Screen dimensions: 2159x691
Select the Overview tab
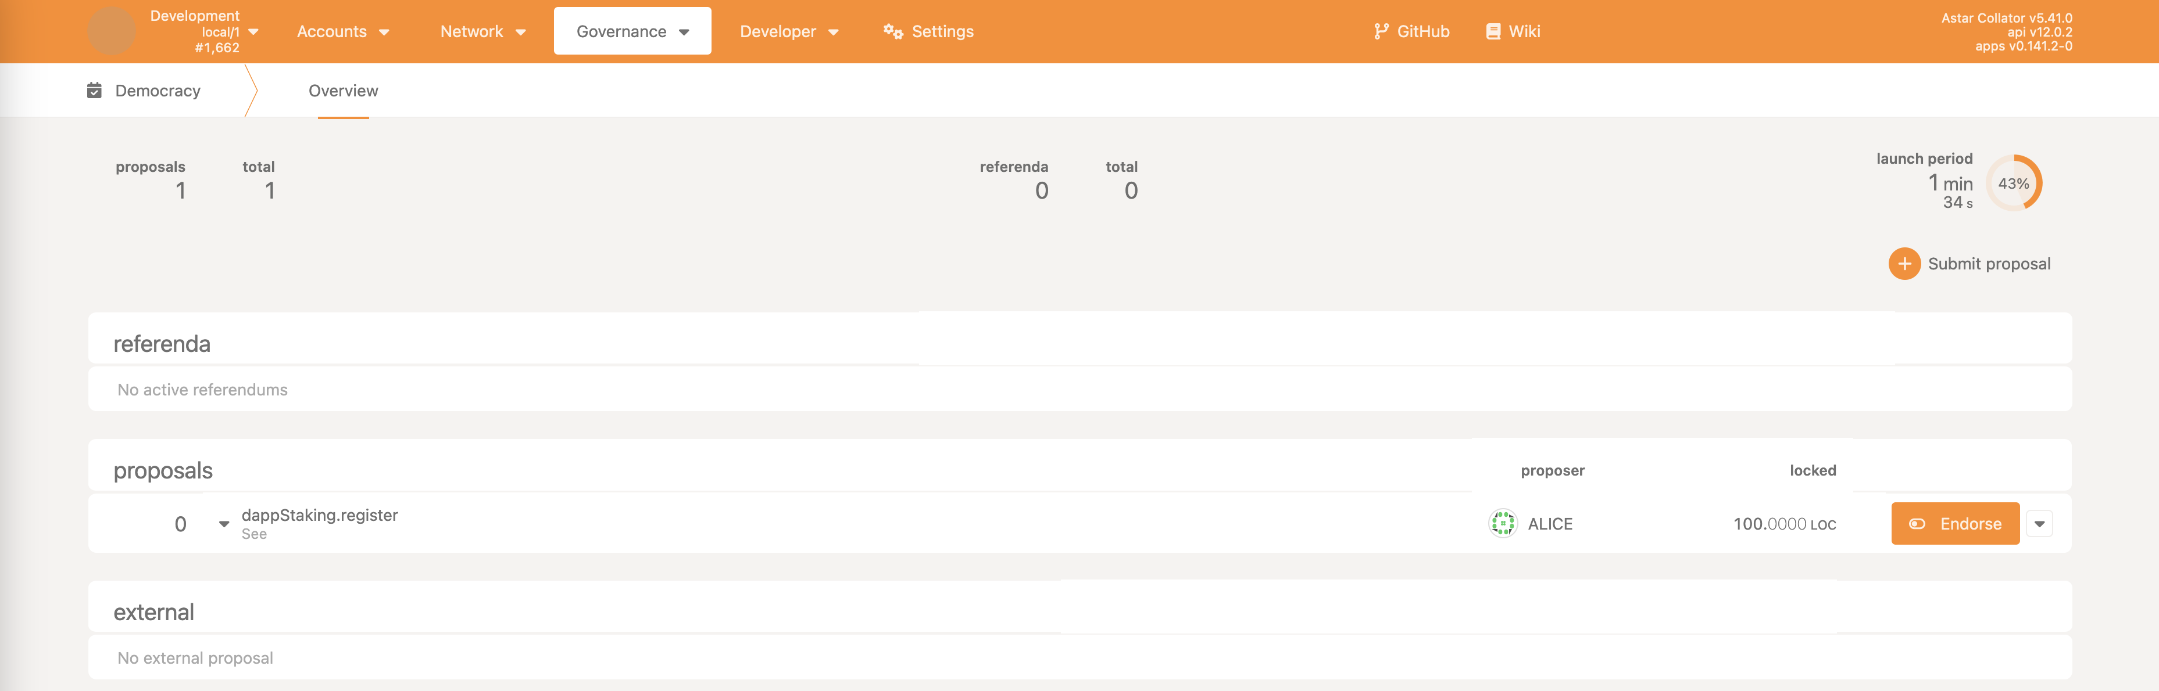(x=343, y=91)
